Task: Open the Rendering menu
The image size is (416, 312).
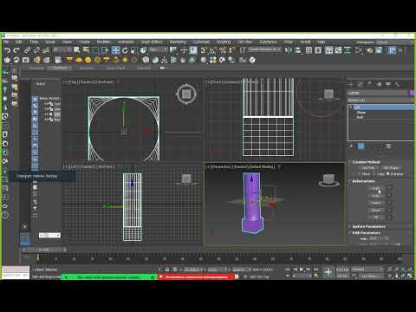Action: coord(178,42)
